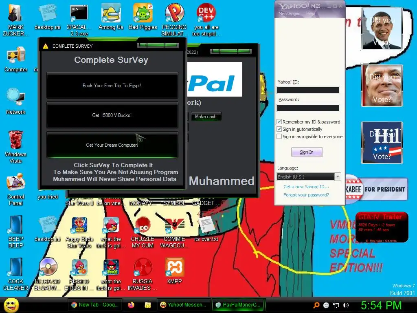Click Forgot your password link

click(x=306, y=195)
